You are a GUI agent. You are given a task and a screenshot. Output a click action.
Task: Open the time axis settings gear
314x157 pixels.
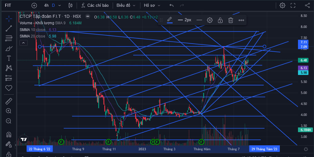point(306,149)
